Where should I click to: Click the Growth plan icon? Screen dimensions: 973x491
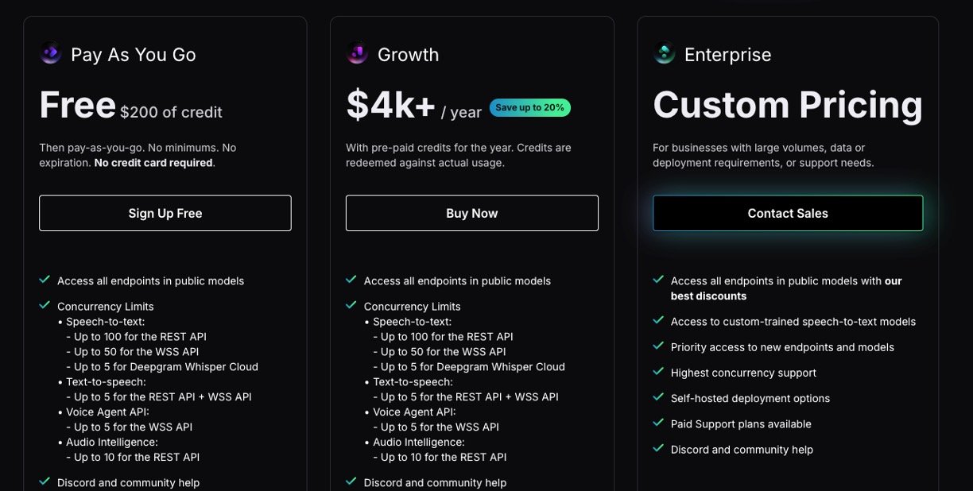[x=357, y=54]
